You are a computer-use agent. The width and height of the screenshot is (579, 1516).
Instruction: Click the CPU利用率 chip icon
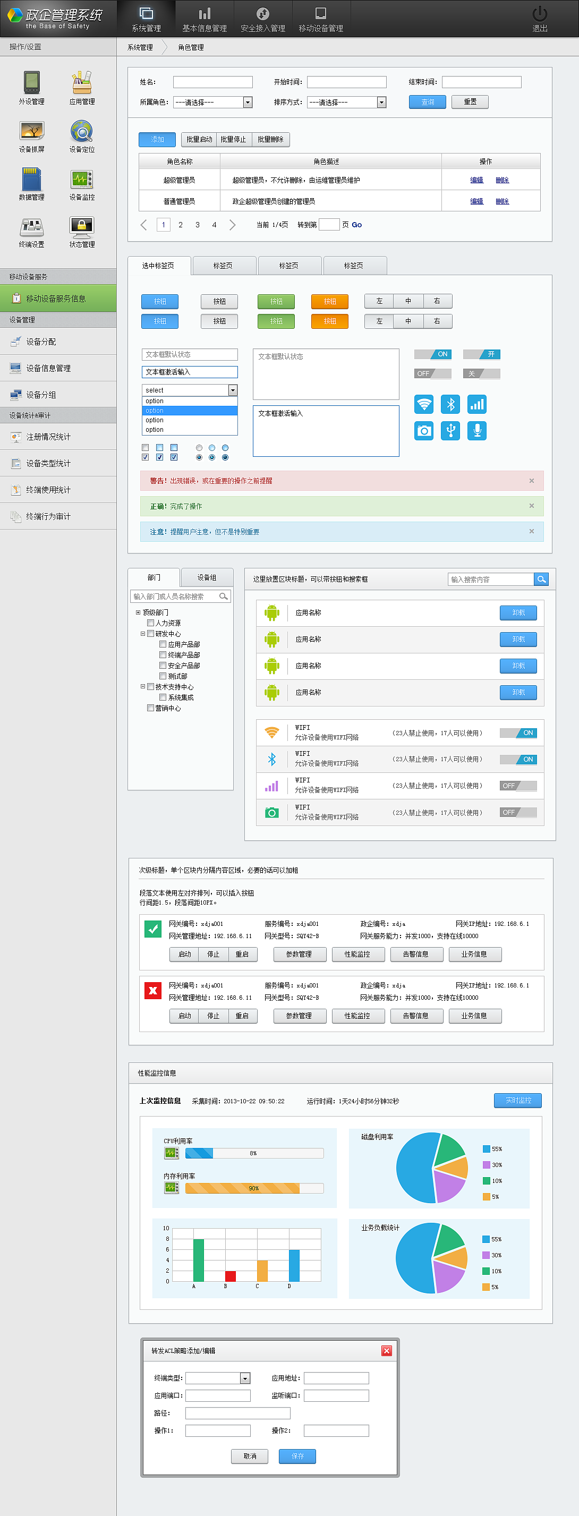(172, 1153)
